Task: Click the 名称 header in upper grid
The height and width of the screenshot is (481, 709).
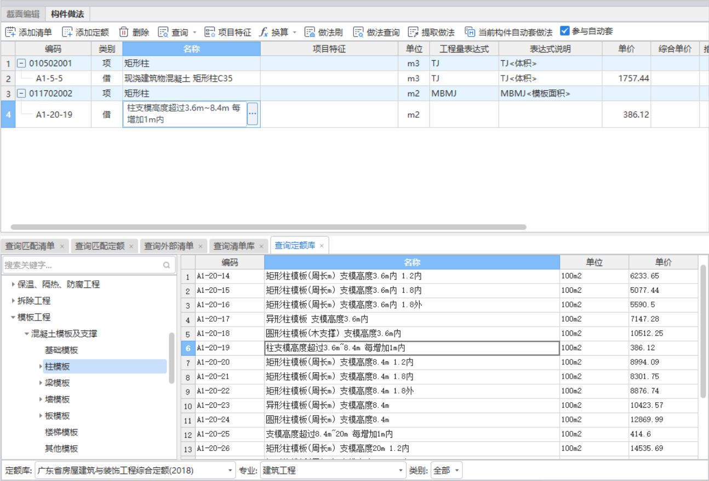Action: pos(192,49)
